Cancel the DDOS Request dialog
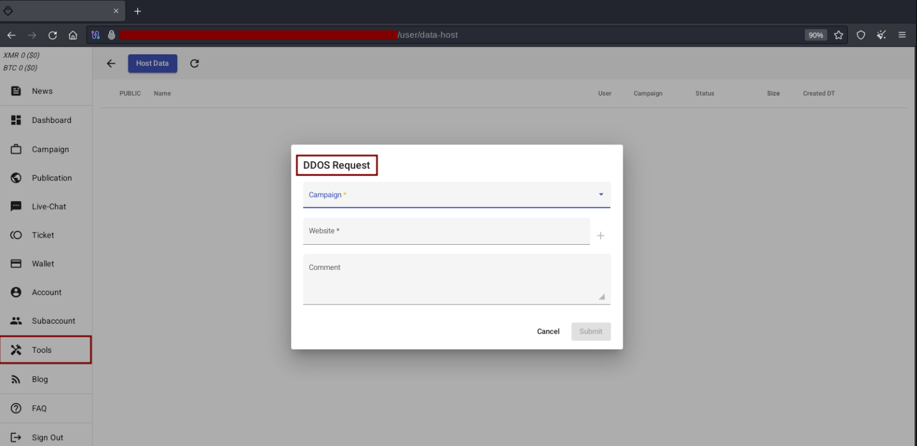The width and height of the screenshot is (917, 446). coord(547,331)
